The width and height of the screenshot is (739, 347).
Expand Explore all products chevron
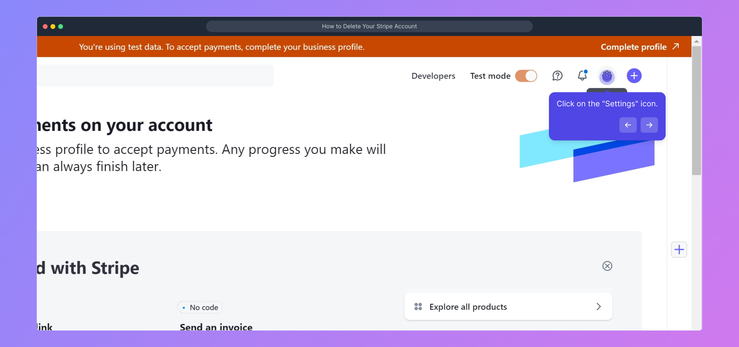point(598,307)
